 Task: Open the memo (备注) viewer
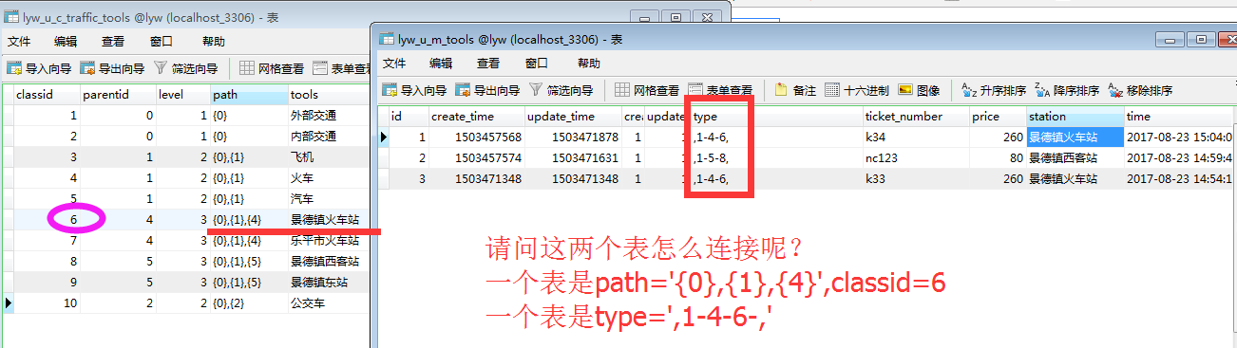click(x=795, y=91)
